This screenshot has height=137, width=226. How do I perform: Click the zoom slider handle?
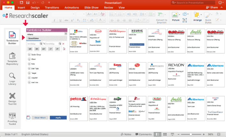coord(191,134)
